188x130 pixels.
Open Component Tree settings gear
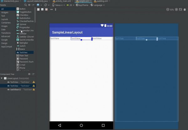click(x=29, y=74)
